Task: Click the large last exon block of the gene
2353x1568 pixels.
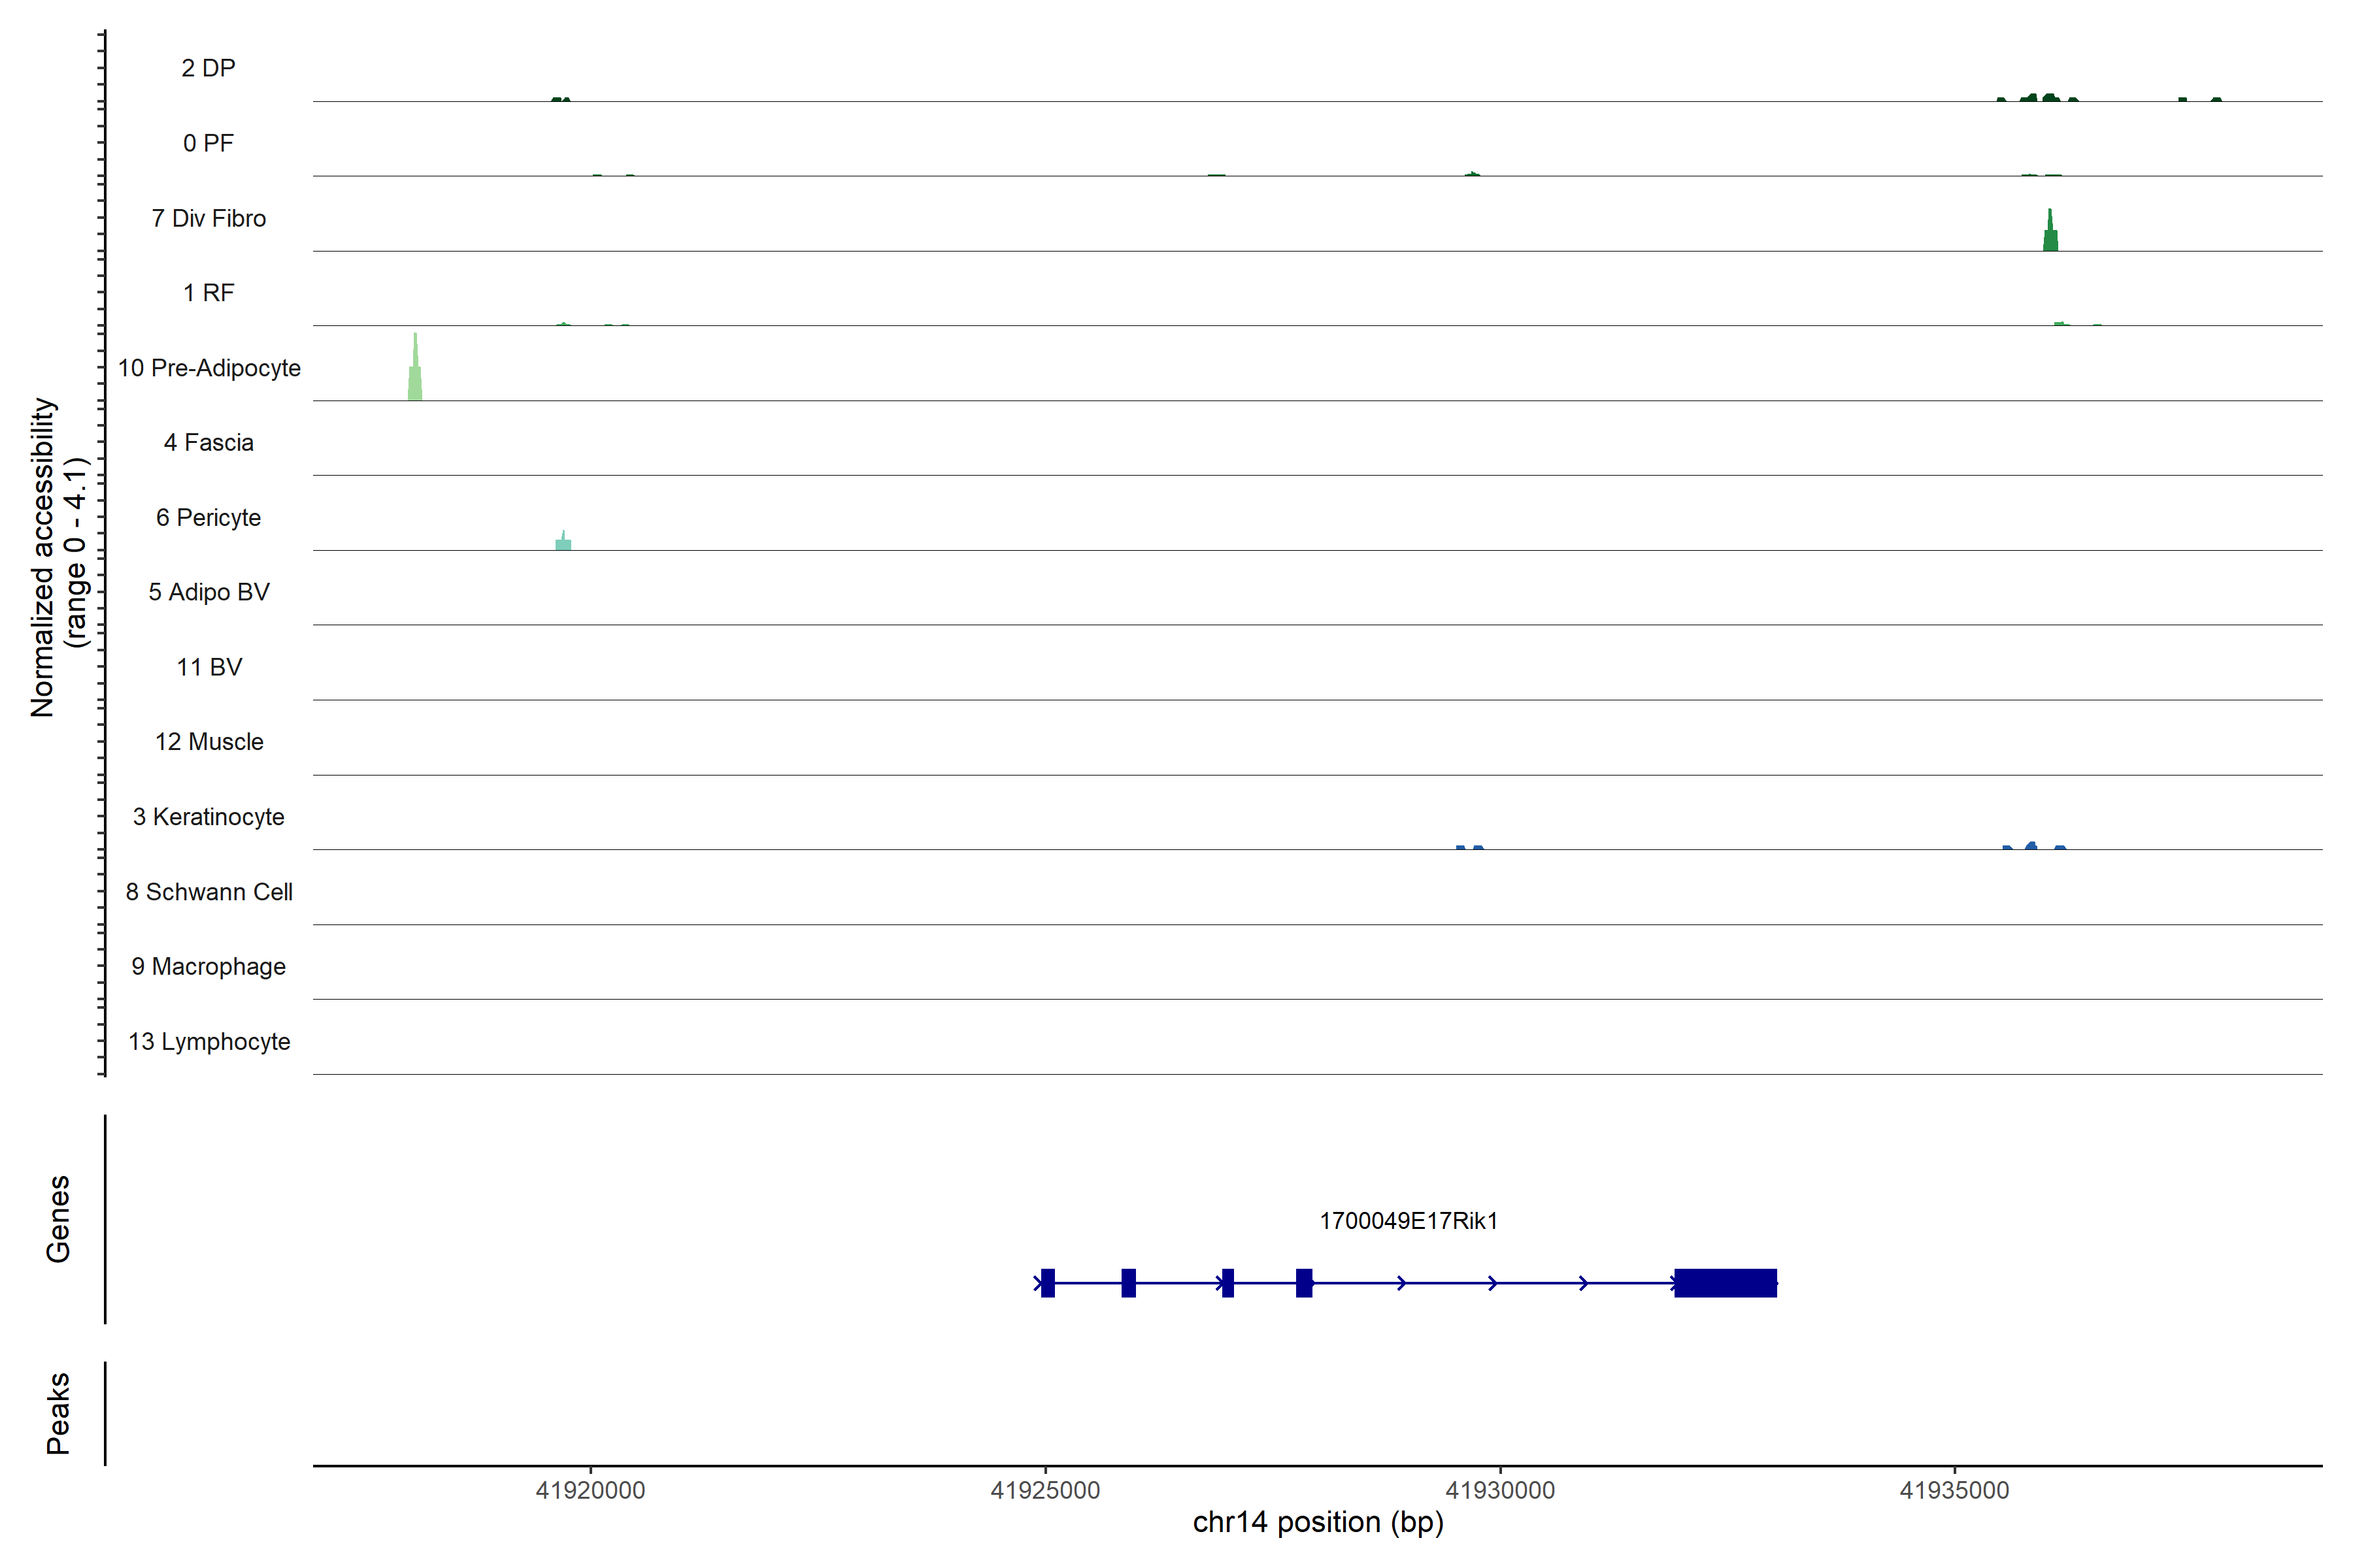Action: 1725,1283
